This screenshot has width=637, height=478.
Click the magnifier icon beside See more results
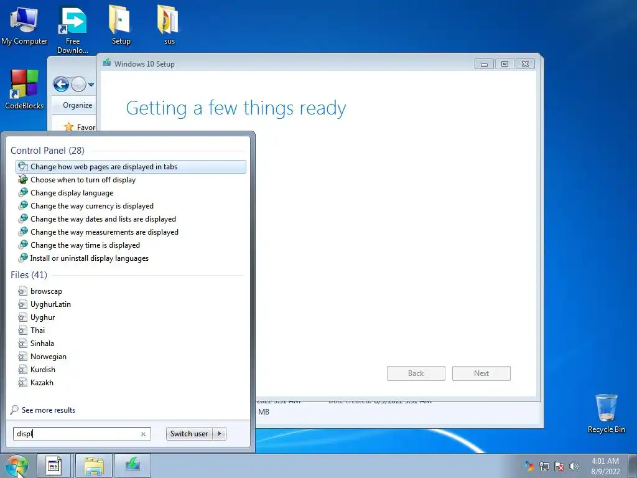pos(15,410)
